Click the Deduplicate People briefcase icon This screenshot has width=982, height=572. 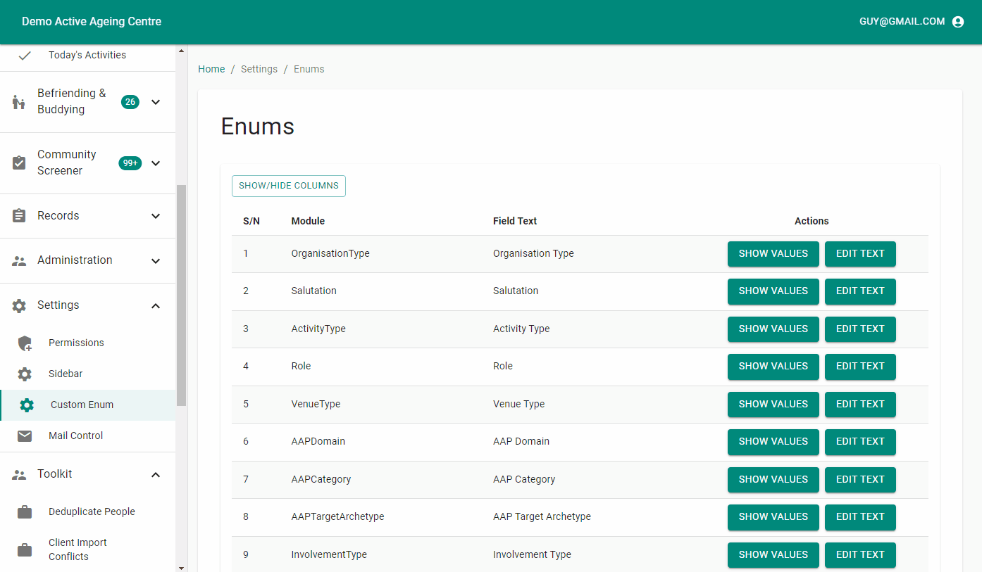coord(25,512)
